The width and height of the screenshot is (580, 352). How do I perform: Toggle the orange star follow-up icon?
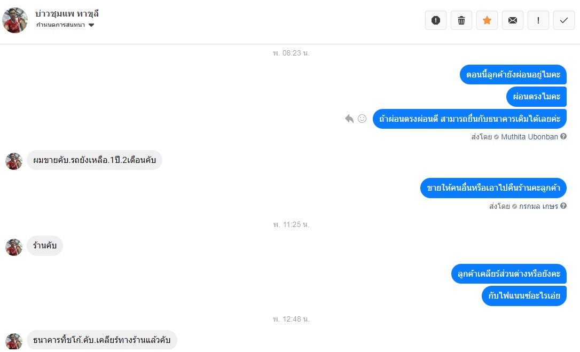coord(487,20)
